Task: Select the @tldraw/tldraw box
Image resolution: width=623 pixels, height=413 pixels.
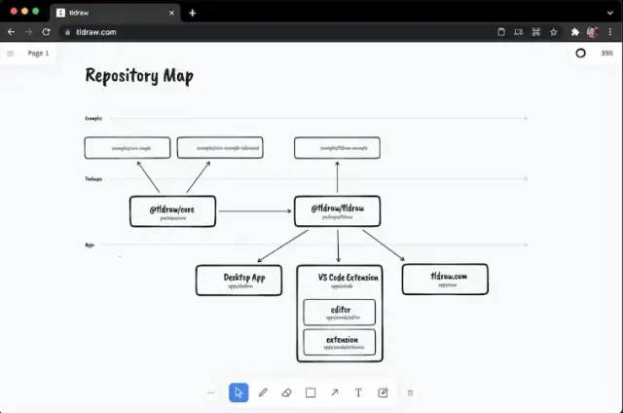Action: tap(338, 211)
